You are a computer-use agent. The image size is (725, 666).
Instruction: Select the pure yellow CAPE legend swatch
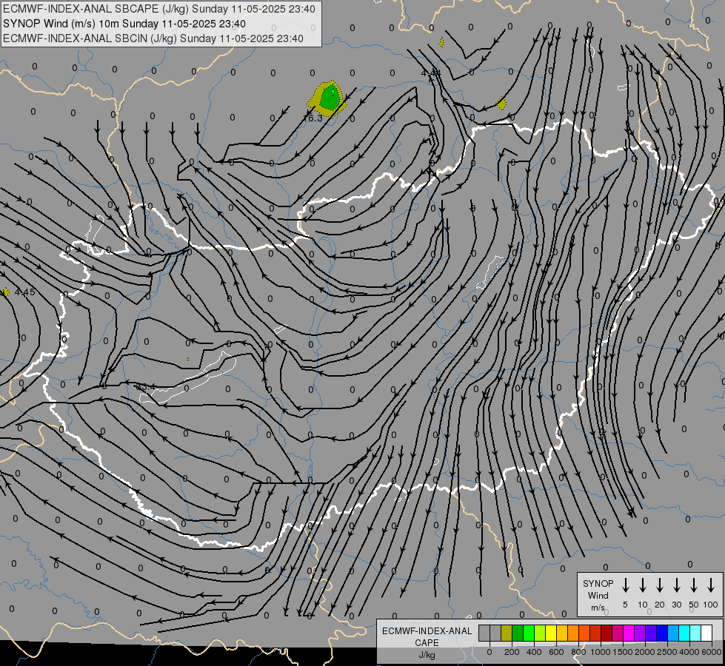coord(551,633)
